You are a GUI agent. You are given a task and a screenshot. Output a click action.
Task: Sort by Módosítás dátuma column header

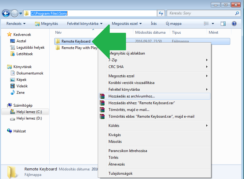click(150, 32)
